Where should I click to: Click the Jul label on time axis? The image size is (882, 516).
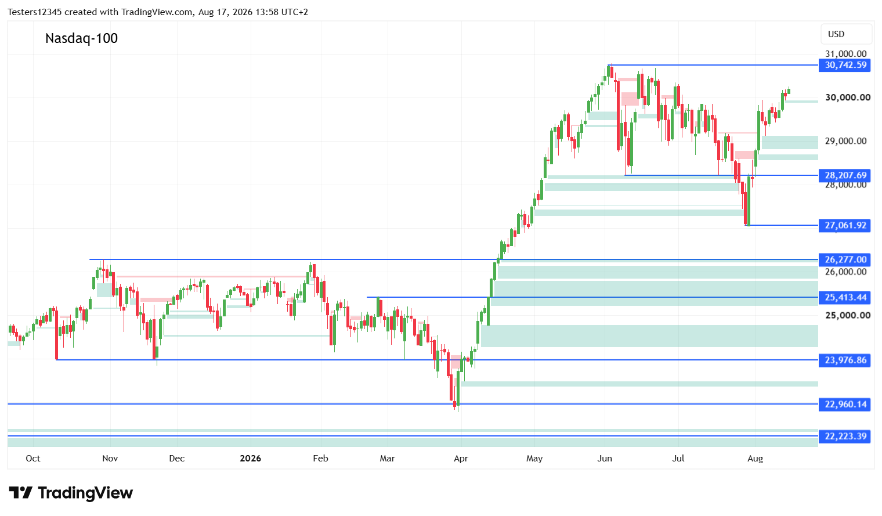pos(678,459)
